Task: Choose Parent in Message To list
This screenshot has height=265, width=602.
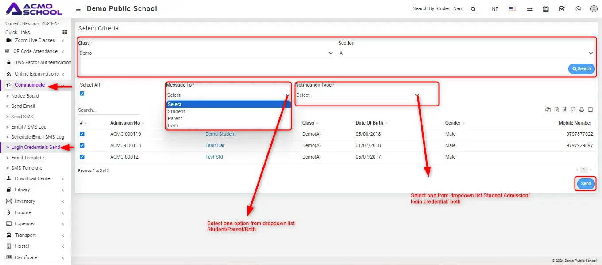Action: (x=175, y=118)
